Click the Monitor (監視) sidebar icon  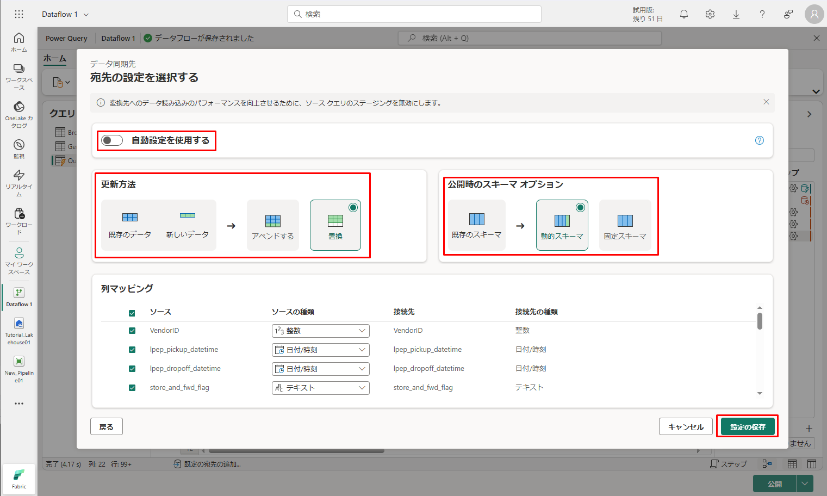(x=19, y=148)
